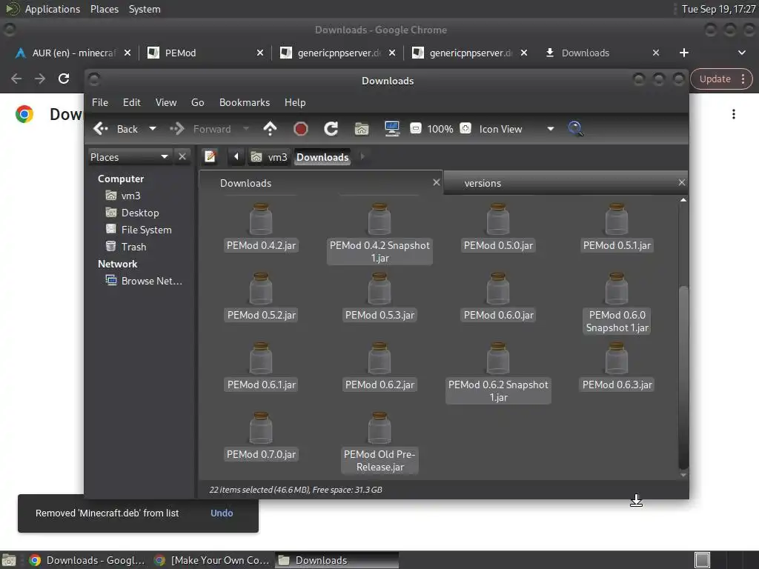Open the View menu
759x569 pixels.
click(166, 102)
